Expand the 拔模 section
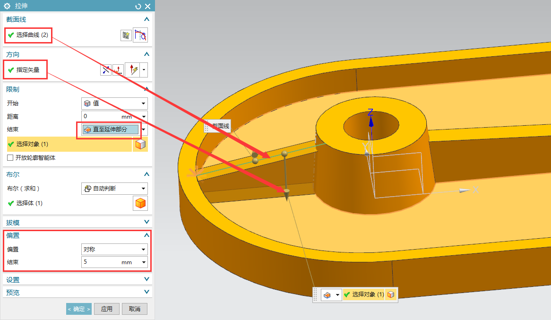This screenshot has height=320, width=551. tap(146, 222)
